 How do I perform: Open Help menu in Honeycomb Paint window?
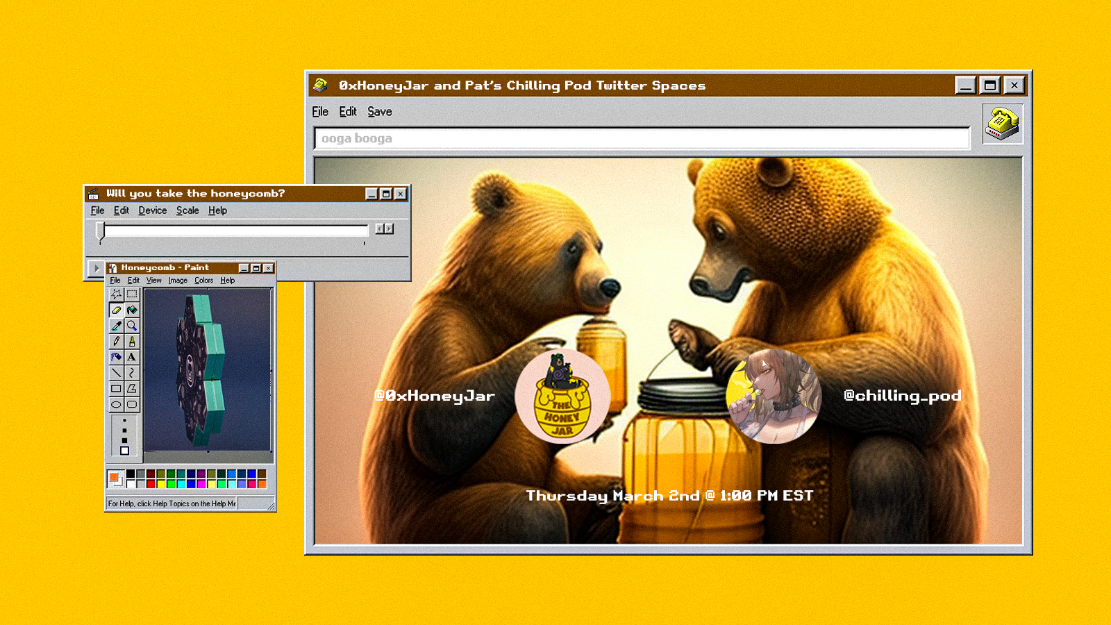(x=228, y=281)
